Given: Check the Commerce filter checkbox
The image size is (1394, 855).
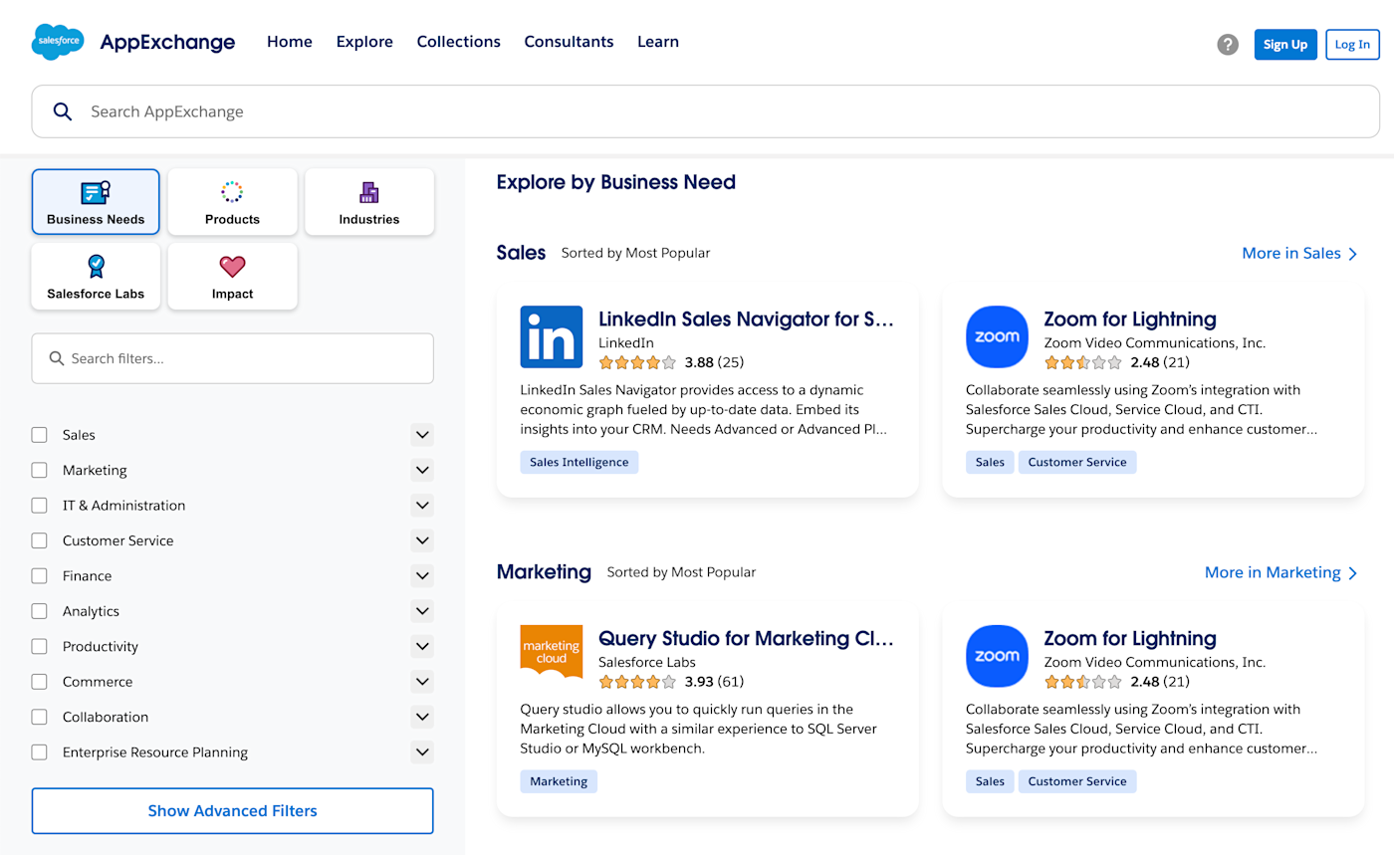Looking at the screenshot, I should (40, 682).
